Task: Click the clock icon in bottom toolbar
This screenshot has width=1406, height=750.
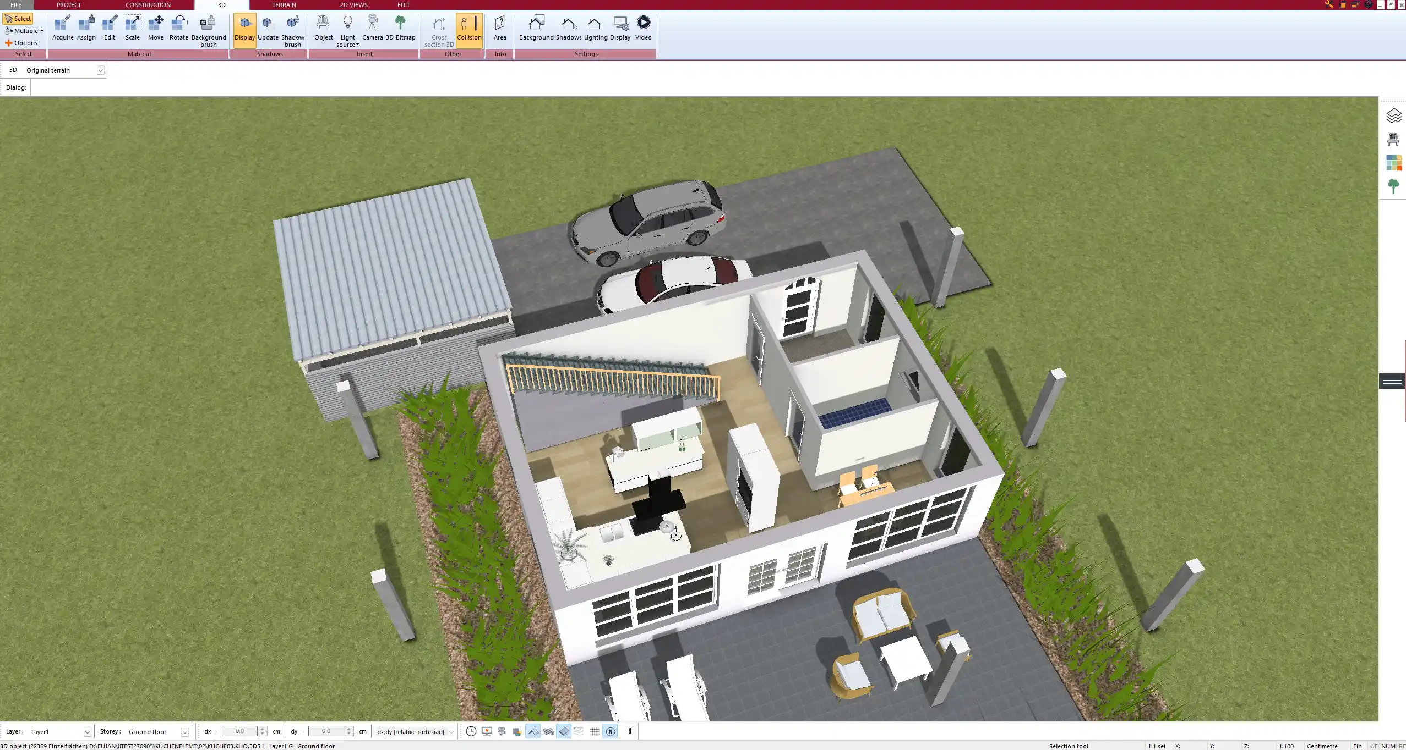Action: [x=471, y=731]
